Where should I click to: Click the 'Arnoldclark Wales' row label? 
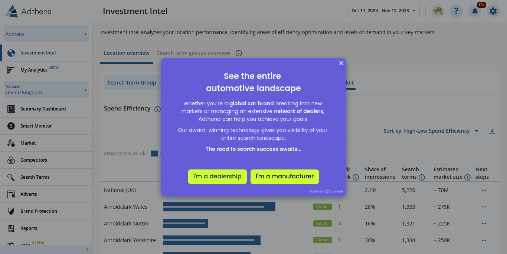(x=125, y=207)
